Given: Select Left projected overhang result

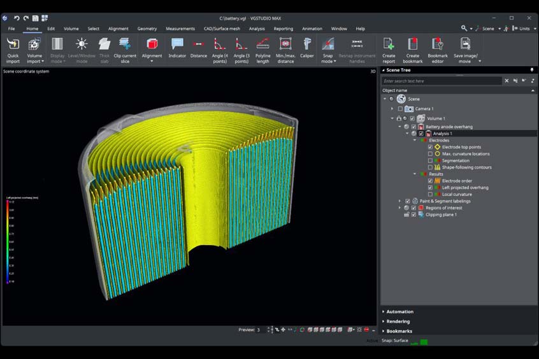Looking at the screenshot, I should click(x=465, y=188).
